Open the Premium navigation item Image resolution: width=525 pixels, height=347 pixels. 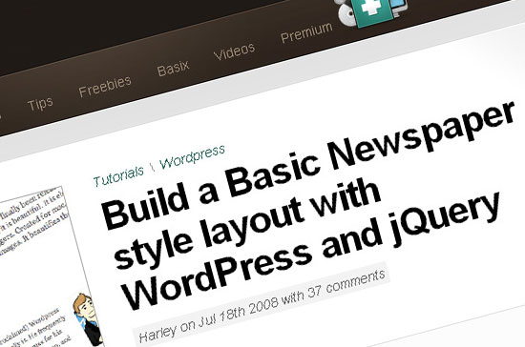coord(306,32)
